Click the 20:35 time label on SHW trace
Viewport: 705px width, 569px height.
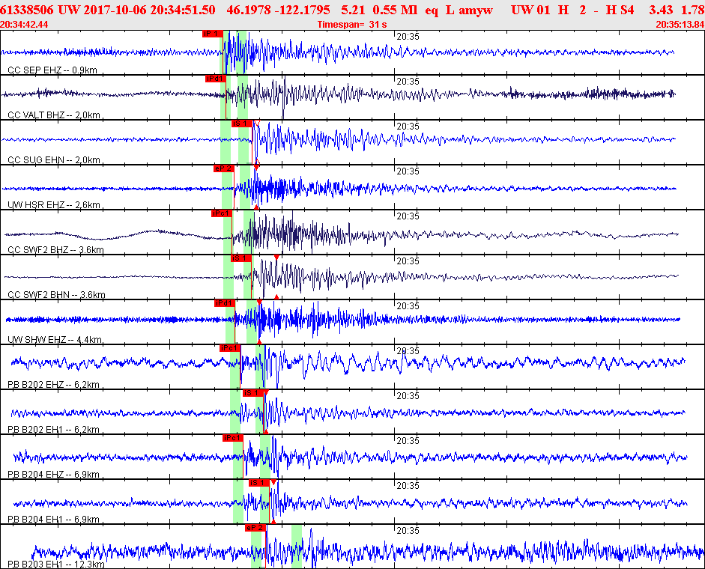click(x=408, y=306)
